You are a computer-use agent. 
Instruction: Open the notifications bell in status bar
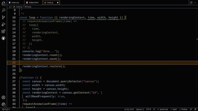195,109
